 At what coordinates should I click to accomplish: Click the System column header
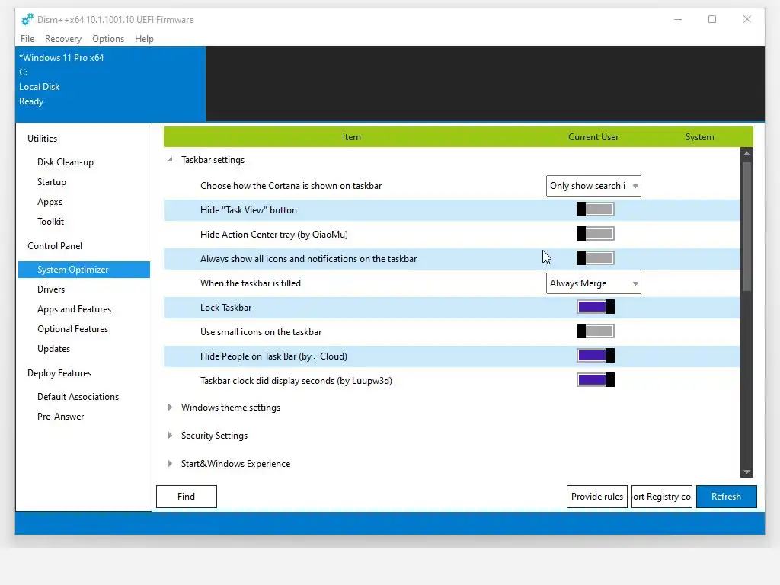coord(699,137)
